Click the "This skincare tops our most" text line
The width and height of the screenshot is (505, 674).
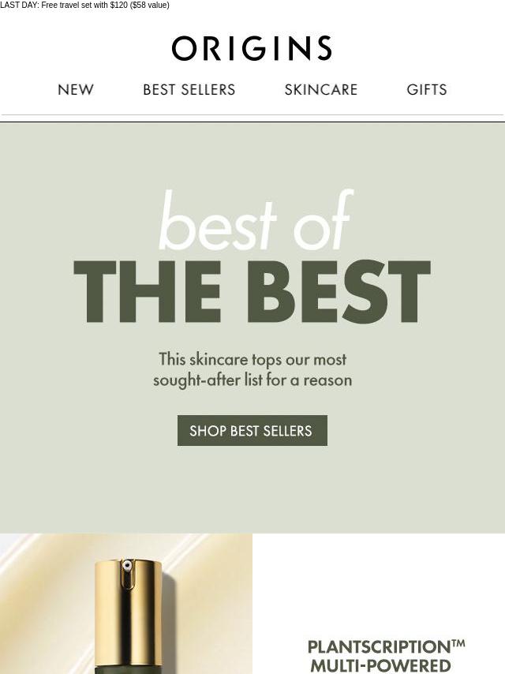[252, 359]
